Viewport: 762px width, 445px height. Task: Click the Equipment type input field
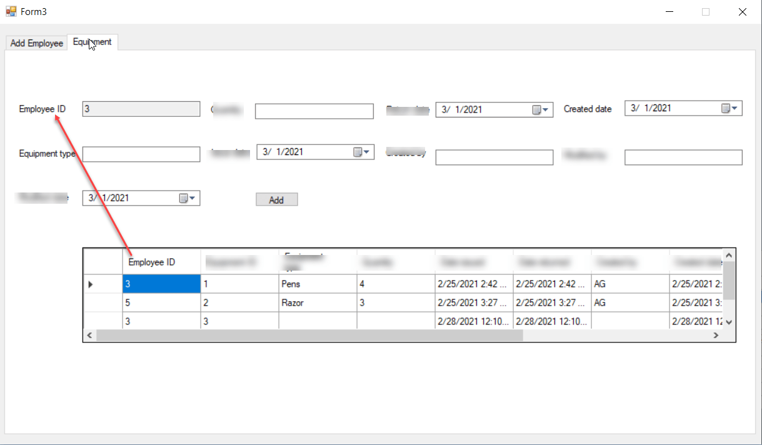[141, 154]
